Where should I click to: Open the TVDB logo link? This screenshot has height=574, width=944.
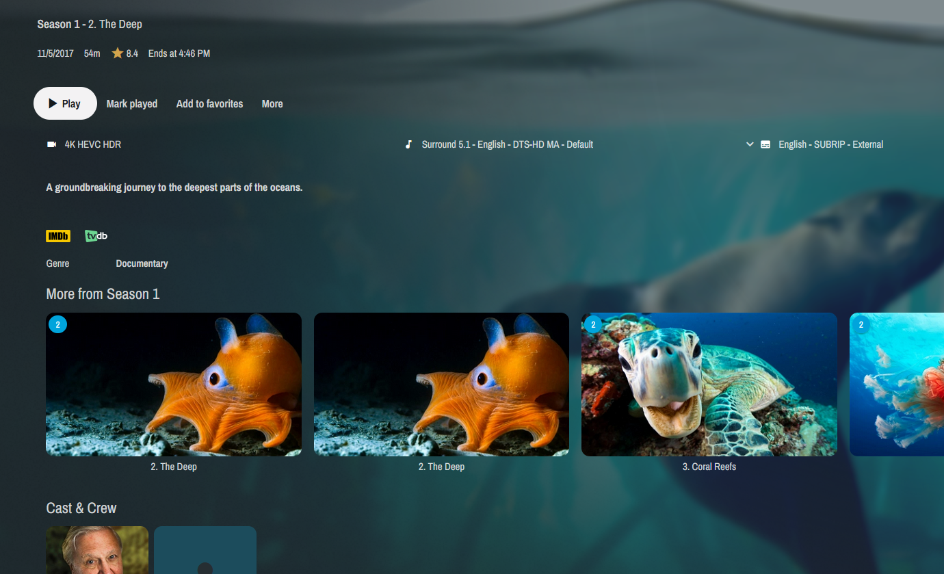pos(96,236)
